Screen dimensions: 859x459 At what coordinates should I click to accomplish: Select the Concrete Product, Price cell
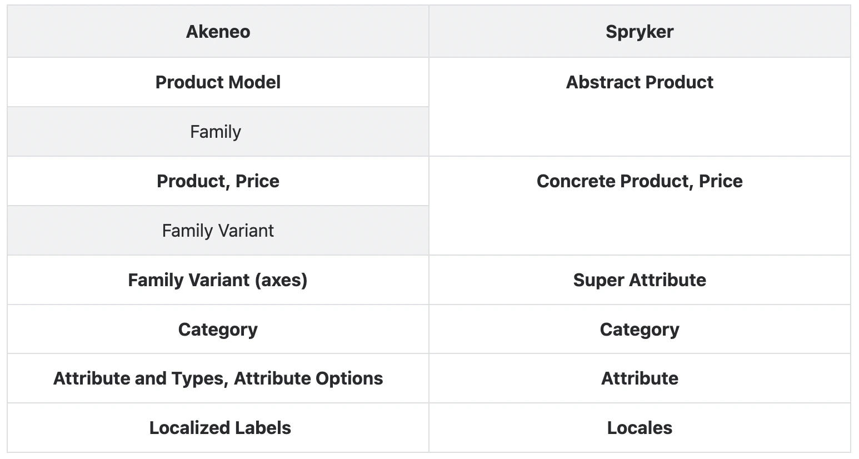pyautogui.click(x=639, y=181)
